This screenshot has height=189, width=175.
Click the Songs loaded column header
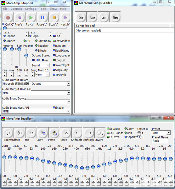(122, 26)
